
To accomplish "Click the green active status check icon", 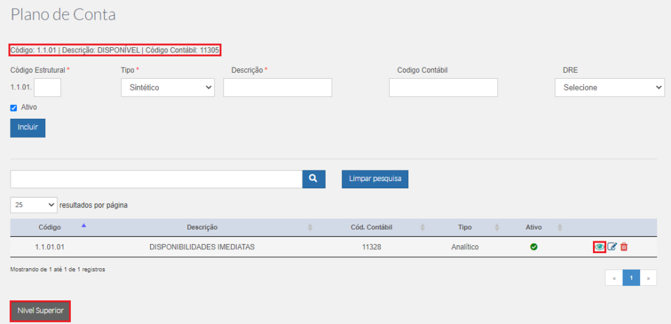I will pos(533,247).
